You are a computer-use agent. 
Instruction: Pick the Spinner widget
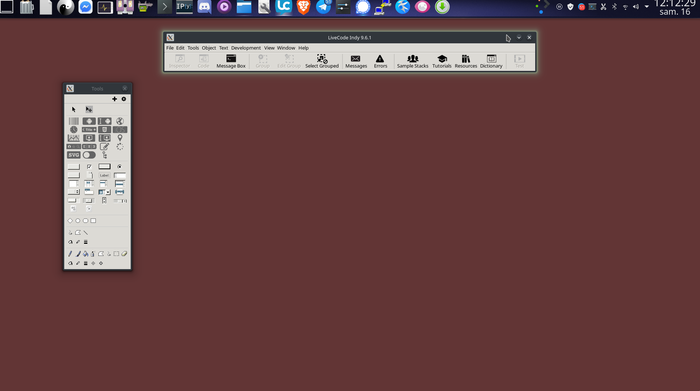[120, 146]
